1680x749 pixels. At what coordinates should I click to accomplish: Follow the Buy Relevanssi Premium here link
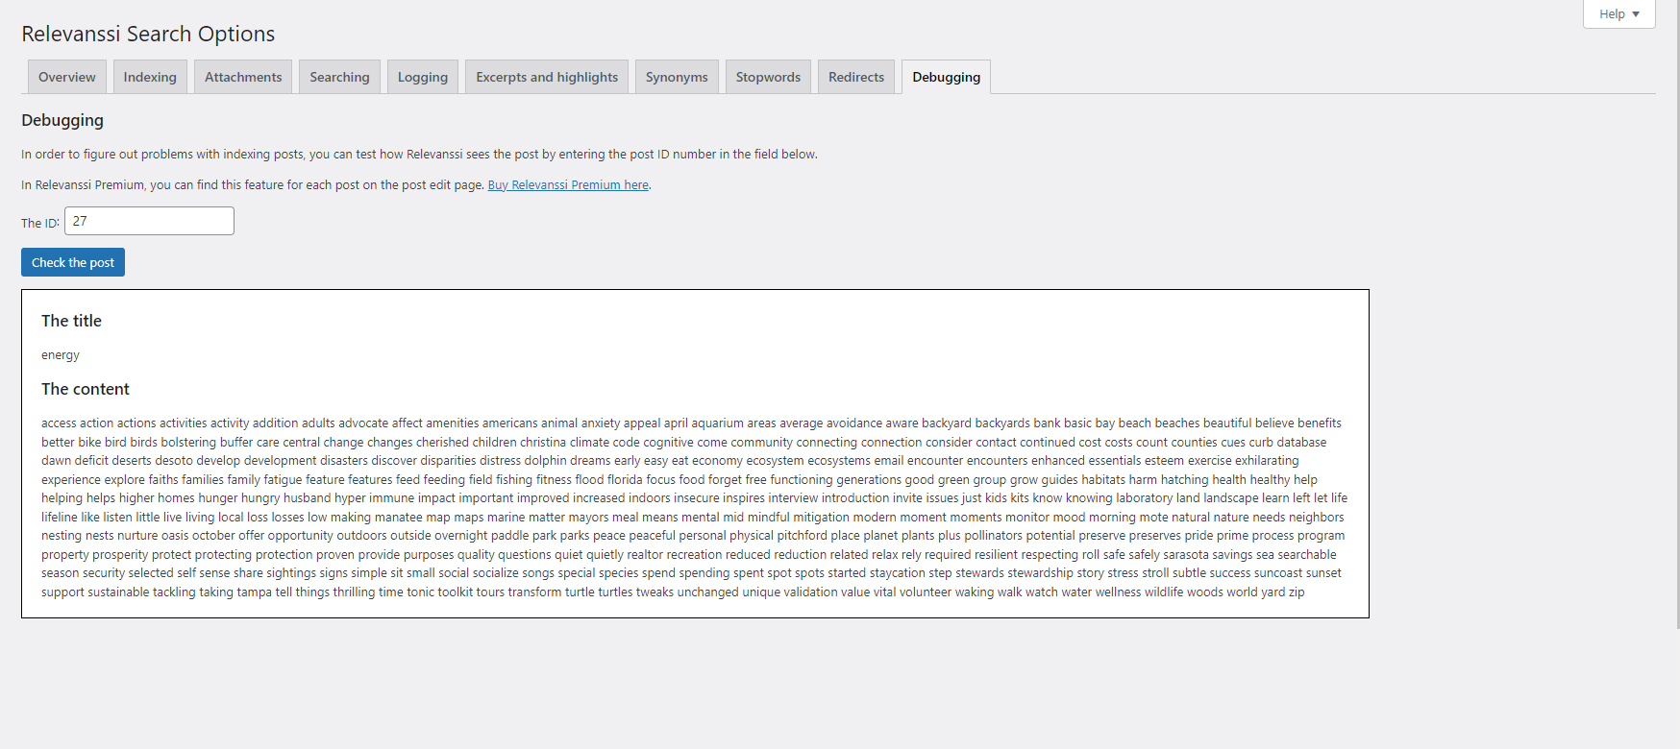point(568,185)
